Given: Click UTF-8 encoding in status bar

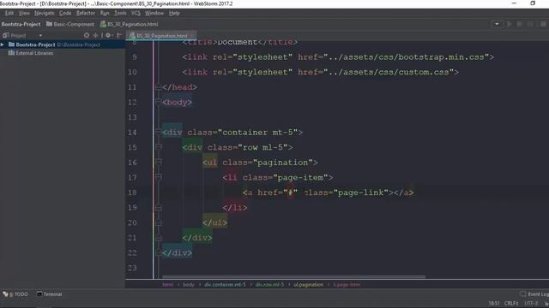Looking at the screenshot, I should 531,303.
